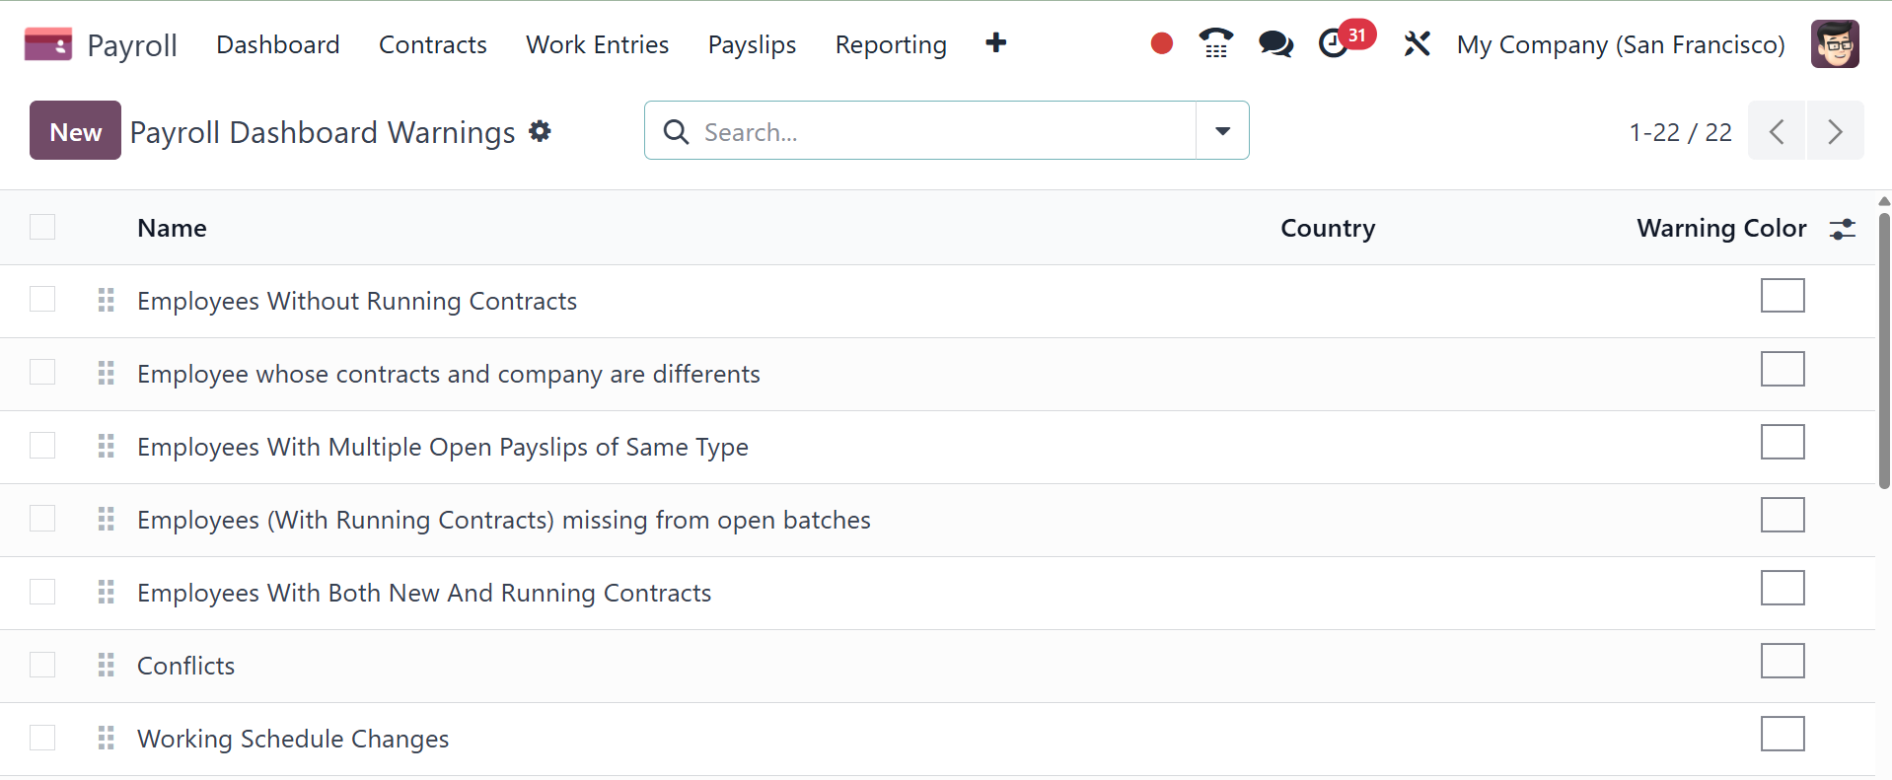1892x780 pixels.
Task: Click the red recording indicator icon
Action: pyautogui.click(x=1161, y=43)
